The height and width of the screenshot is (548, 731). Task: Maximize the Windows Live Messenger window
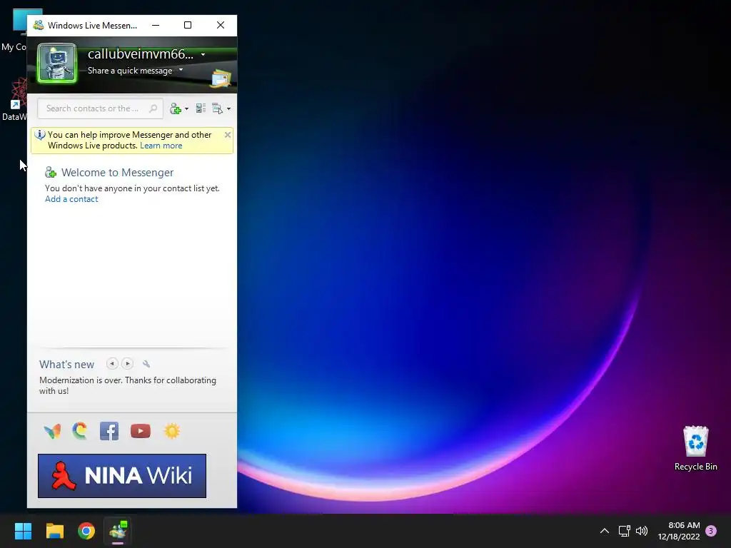(x=188, y=25)
